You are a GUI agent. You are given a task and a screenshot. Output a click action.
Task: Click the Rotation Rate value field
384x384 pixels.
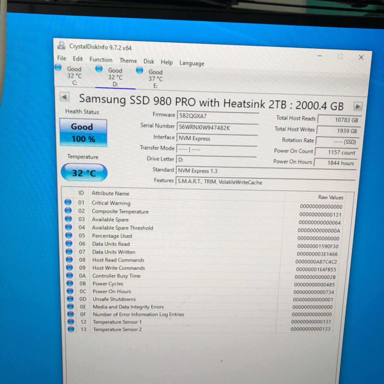pos(337,142)
